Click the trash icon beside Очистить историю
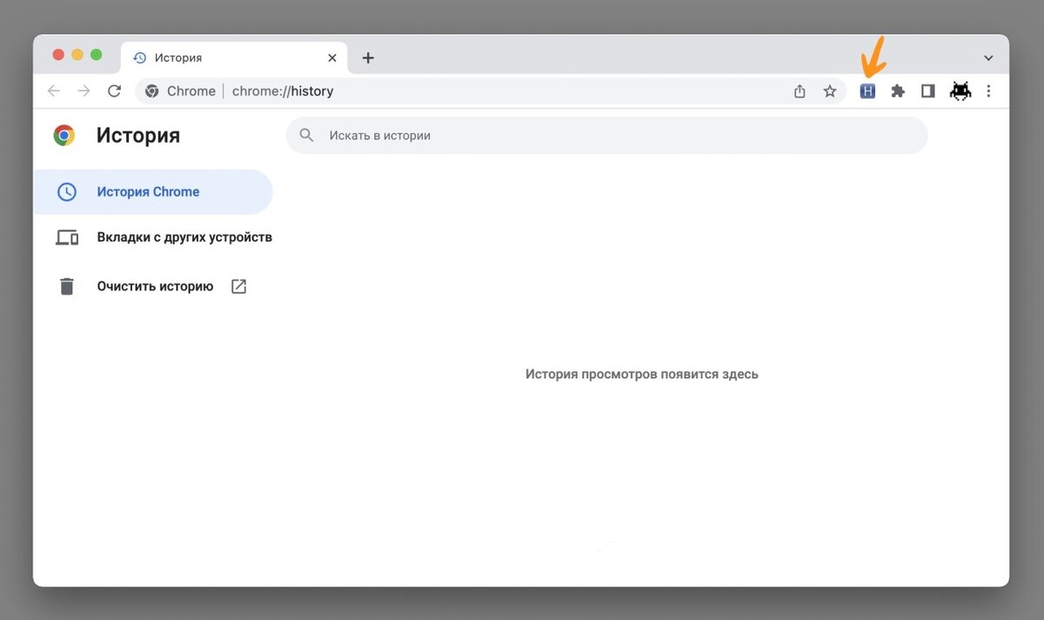 tap(67, 285)
